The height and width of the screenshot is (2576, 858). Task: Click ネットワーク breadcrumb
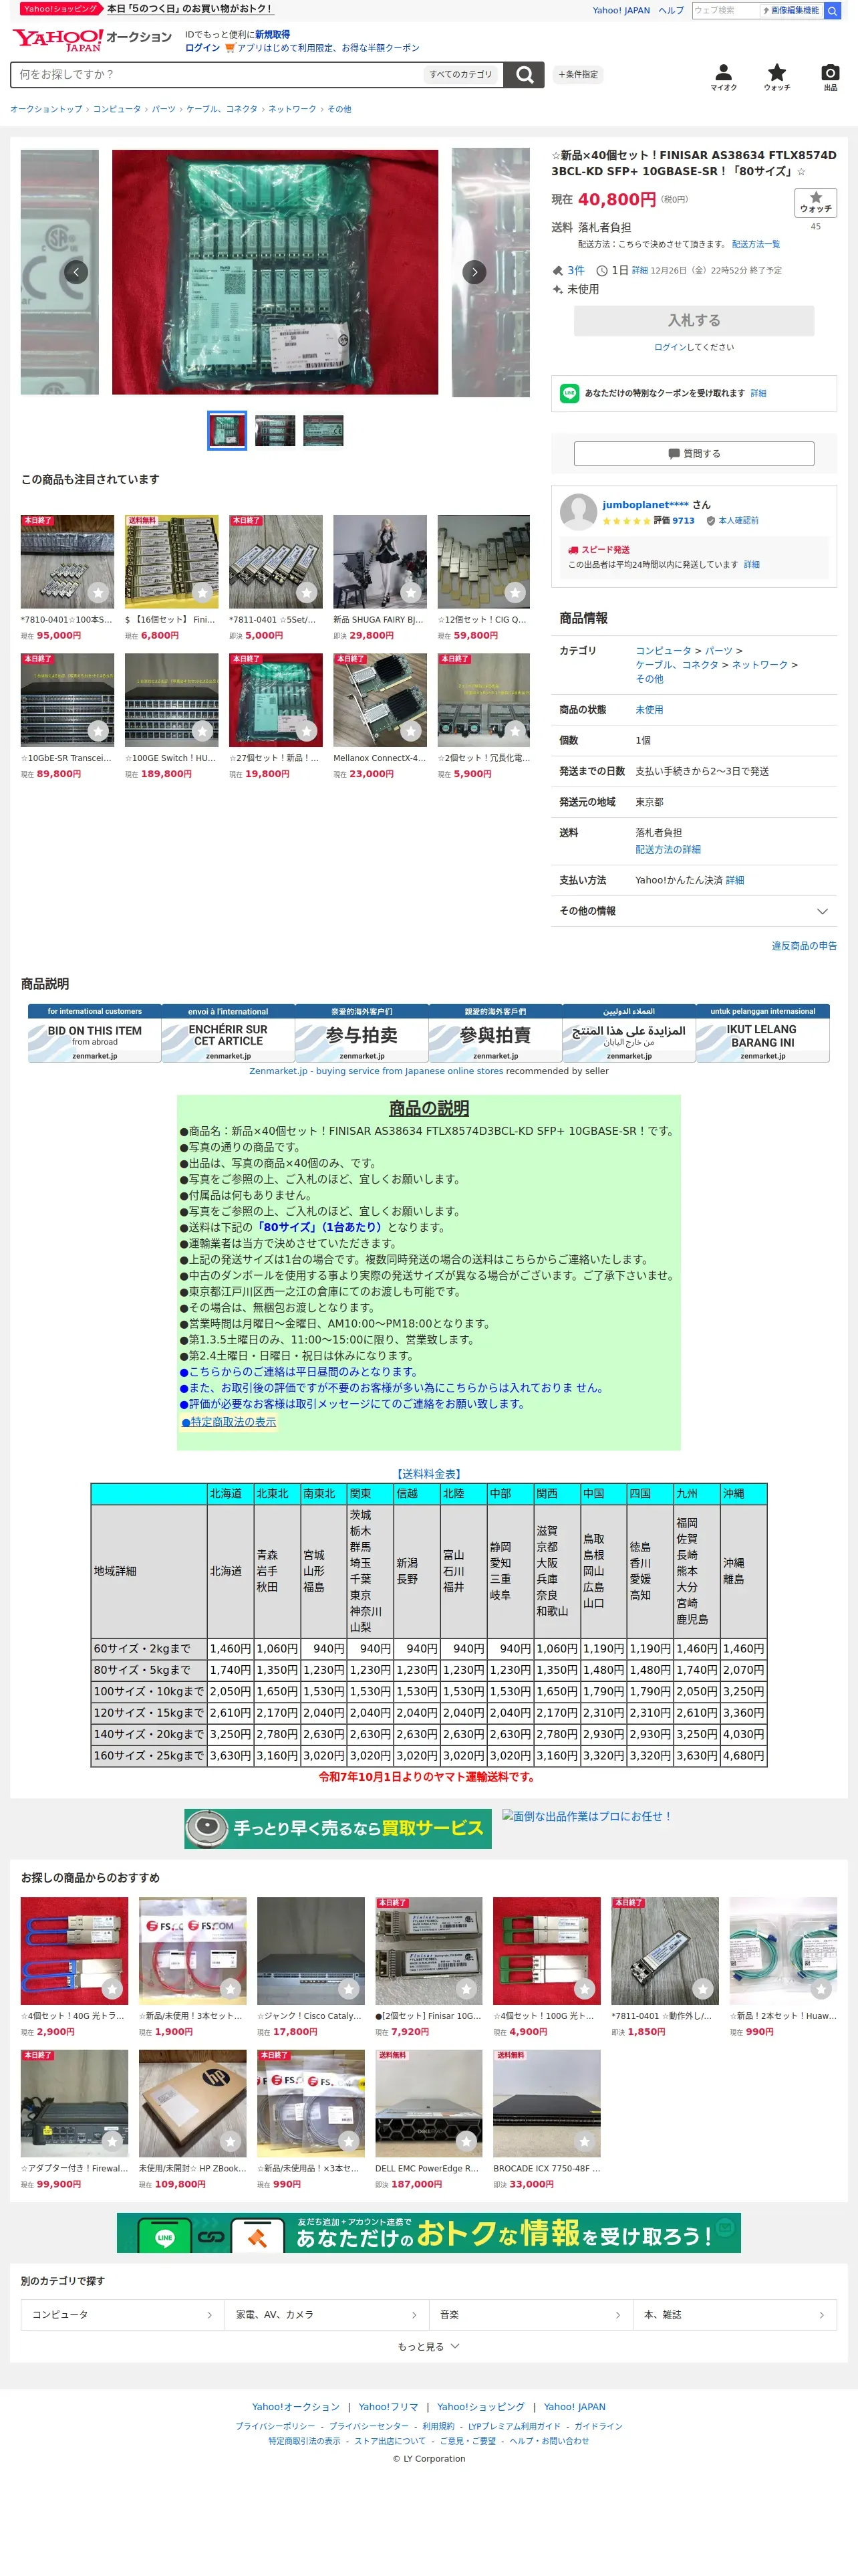coord(291,109)
